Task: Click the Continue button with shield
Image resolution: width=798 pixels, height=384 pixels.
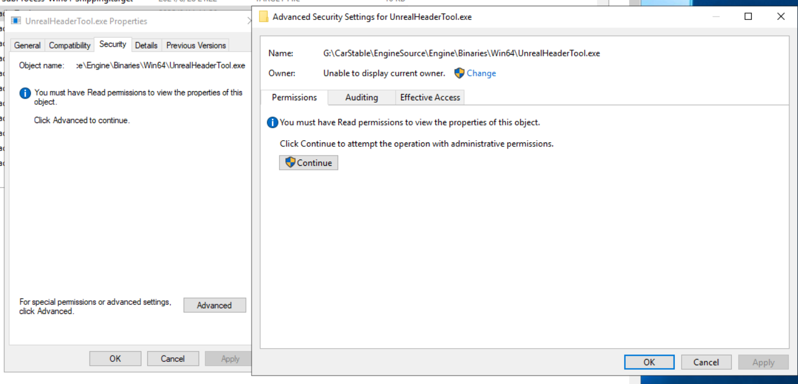Action: pyautogui.click(x=309, y=163)
